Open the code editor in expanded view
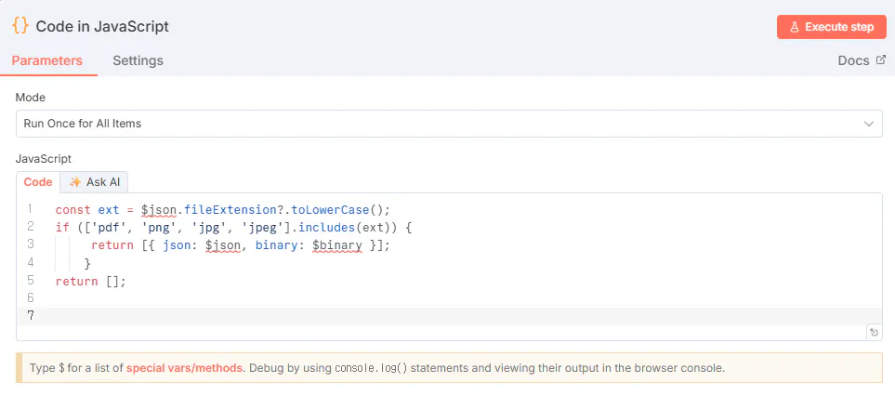The image size is (895, 396). pyautogui.click(x=874, y=332)
